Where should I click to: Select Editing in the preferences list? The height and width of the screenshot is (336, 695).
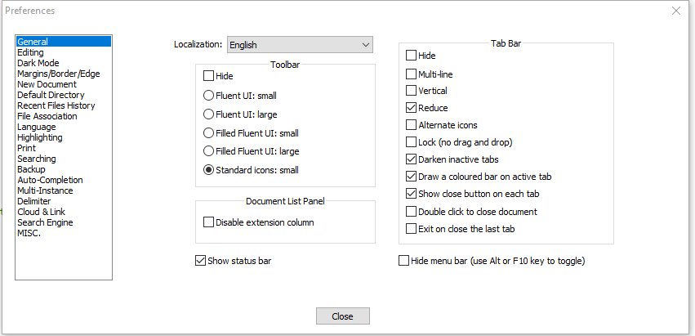pyautogui.click(x=31, y=52)
